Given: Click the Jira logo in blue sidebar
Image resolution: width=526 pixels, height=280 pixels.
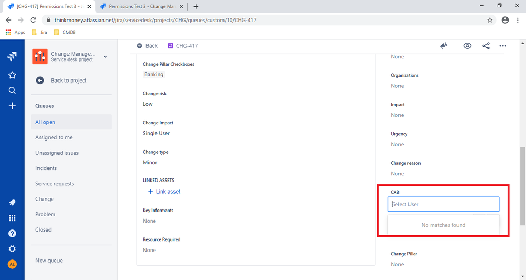Looking at the screenshot, I should coord(12,56).
